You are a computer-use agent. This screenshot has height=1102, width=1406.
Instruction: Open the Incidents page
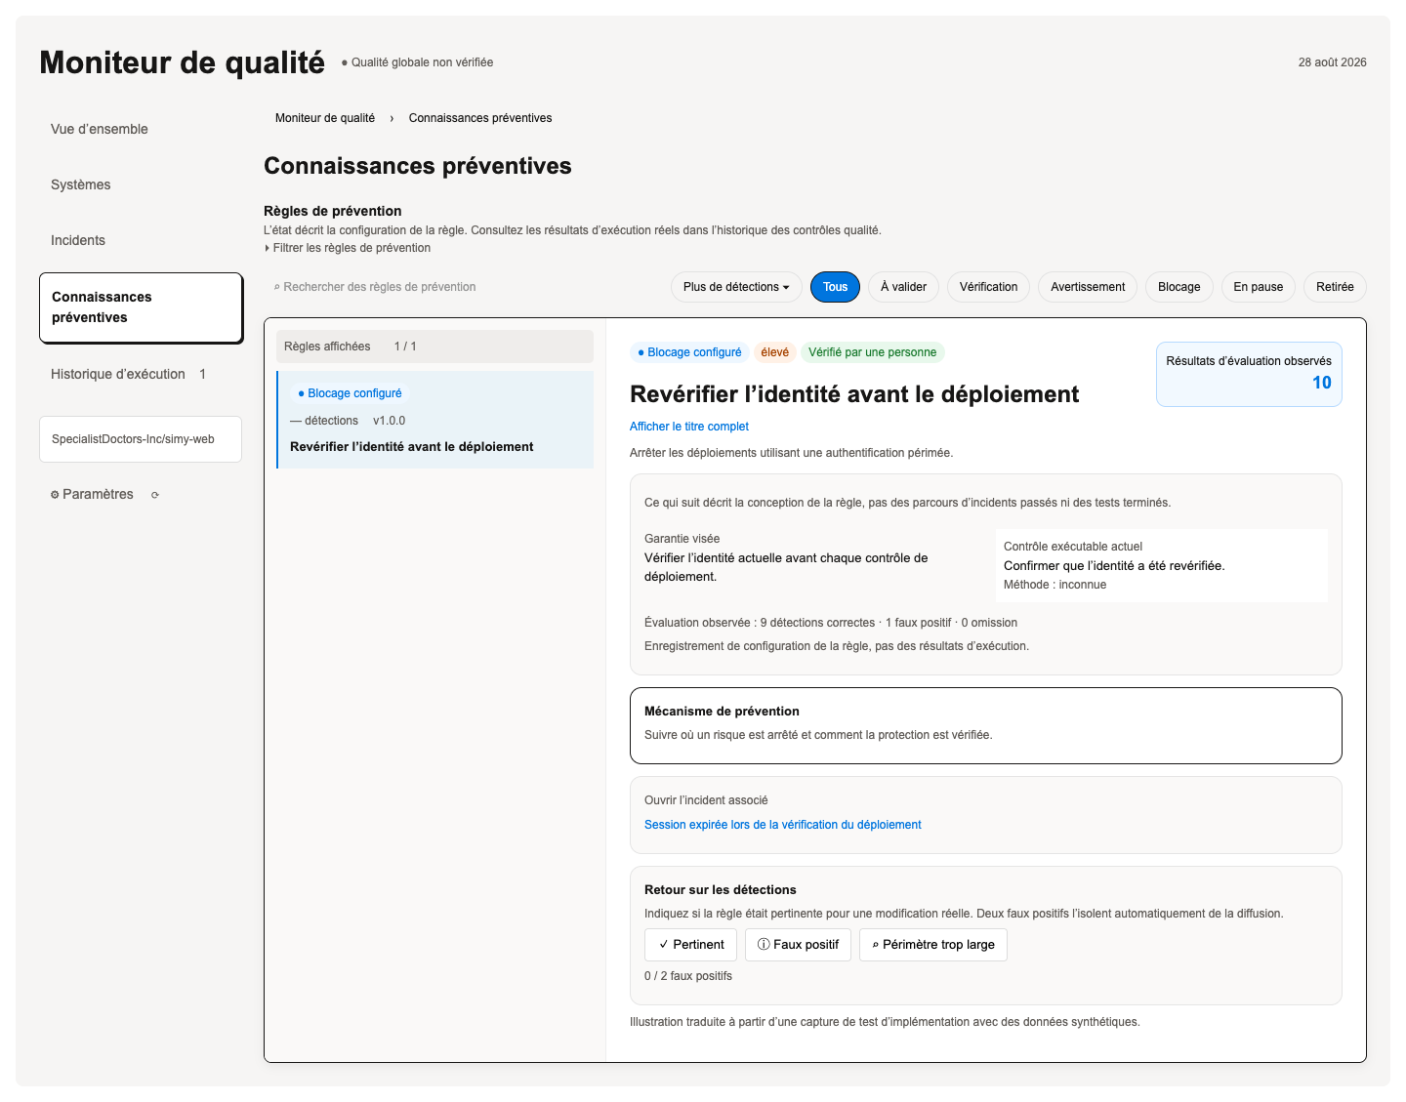click(78, 240)
